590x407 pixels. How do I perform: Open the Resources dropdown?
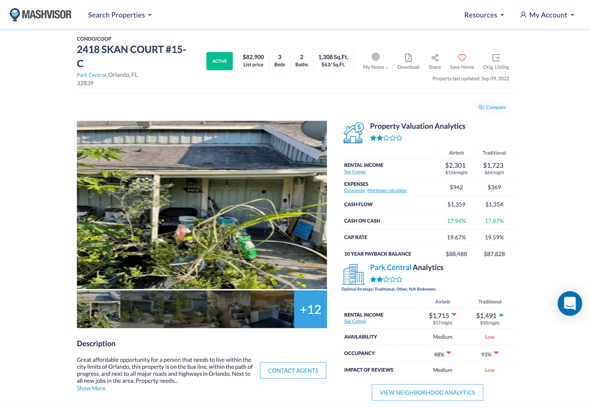coord(484,15)
